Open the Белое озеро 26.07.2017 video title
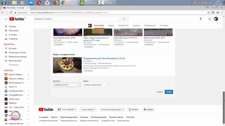 [x=154, y=38]
